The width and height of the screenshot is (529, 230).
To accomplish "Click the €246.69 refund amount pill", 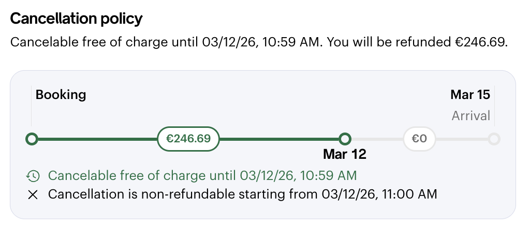I will 188,139.
